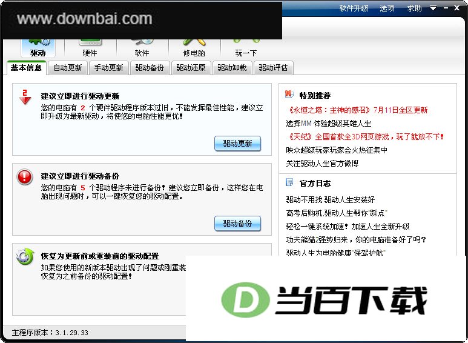
Task: Open link 映众超级玩家玩家会火热征集中
Action: click(337, 150)
